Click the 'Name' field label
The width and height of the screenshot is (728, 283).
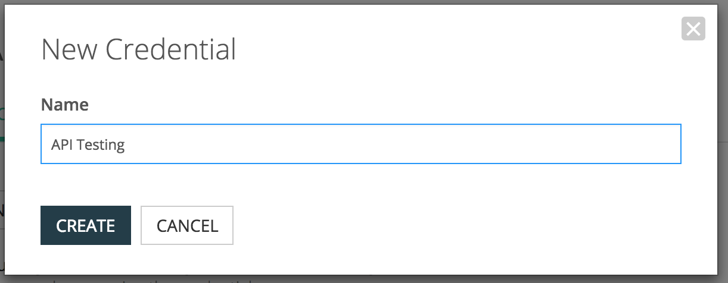(64, 105)
